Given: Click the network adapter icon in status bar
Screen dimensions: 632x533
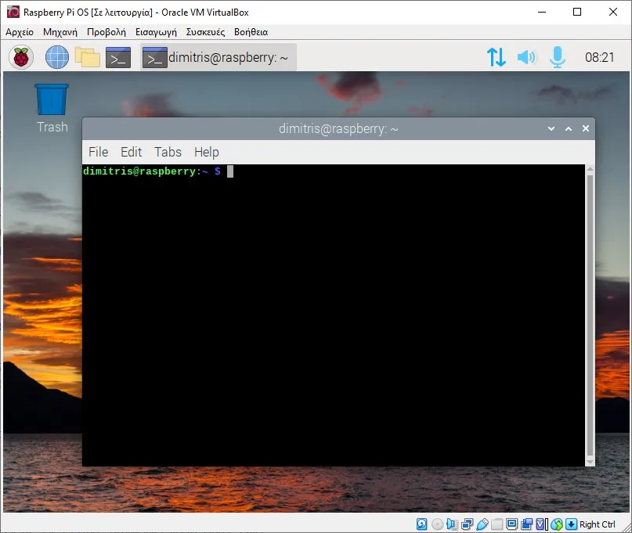Looking at the screenshot, I should pyautogui.click(x=468, y=524).
